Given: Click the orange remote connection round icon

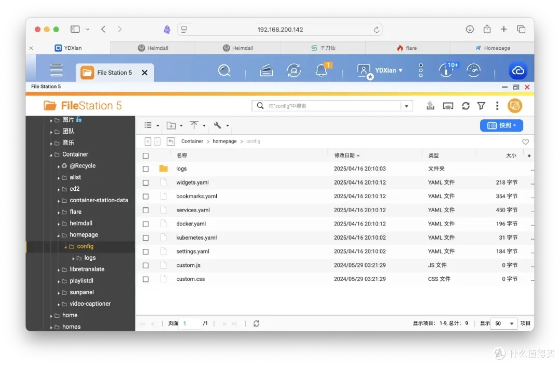Looking at the screenshot, I should point(515,106).
